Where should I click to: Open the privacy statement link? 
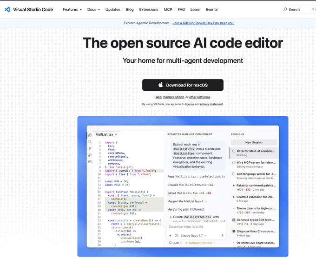click(x=211, y=104)
